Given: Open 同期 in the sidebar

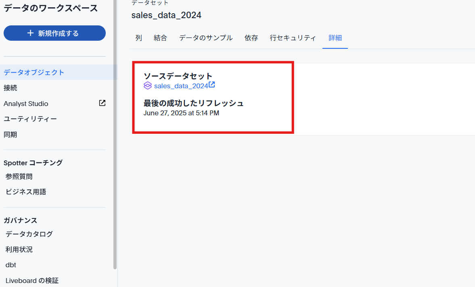Looking at the screenshot, I should 10,135.
